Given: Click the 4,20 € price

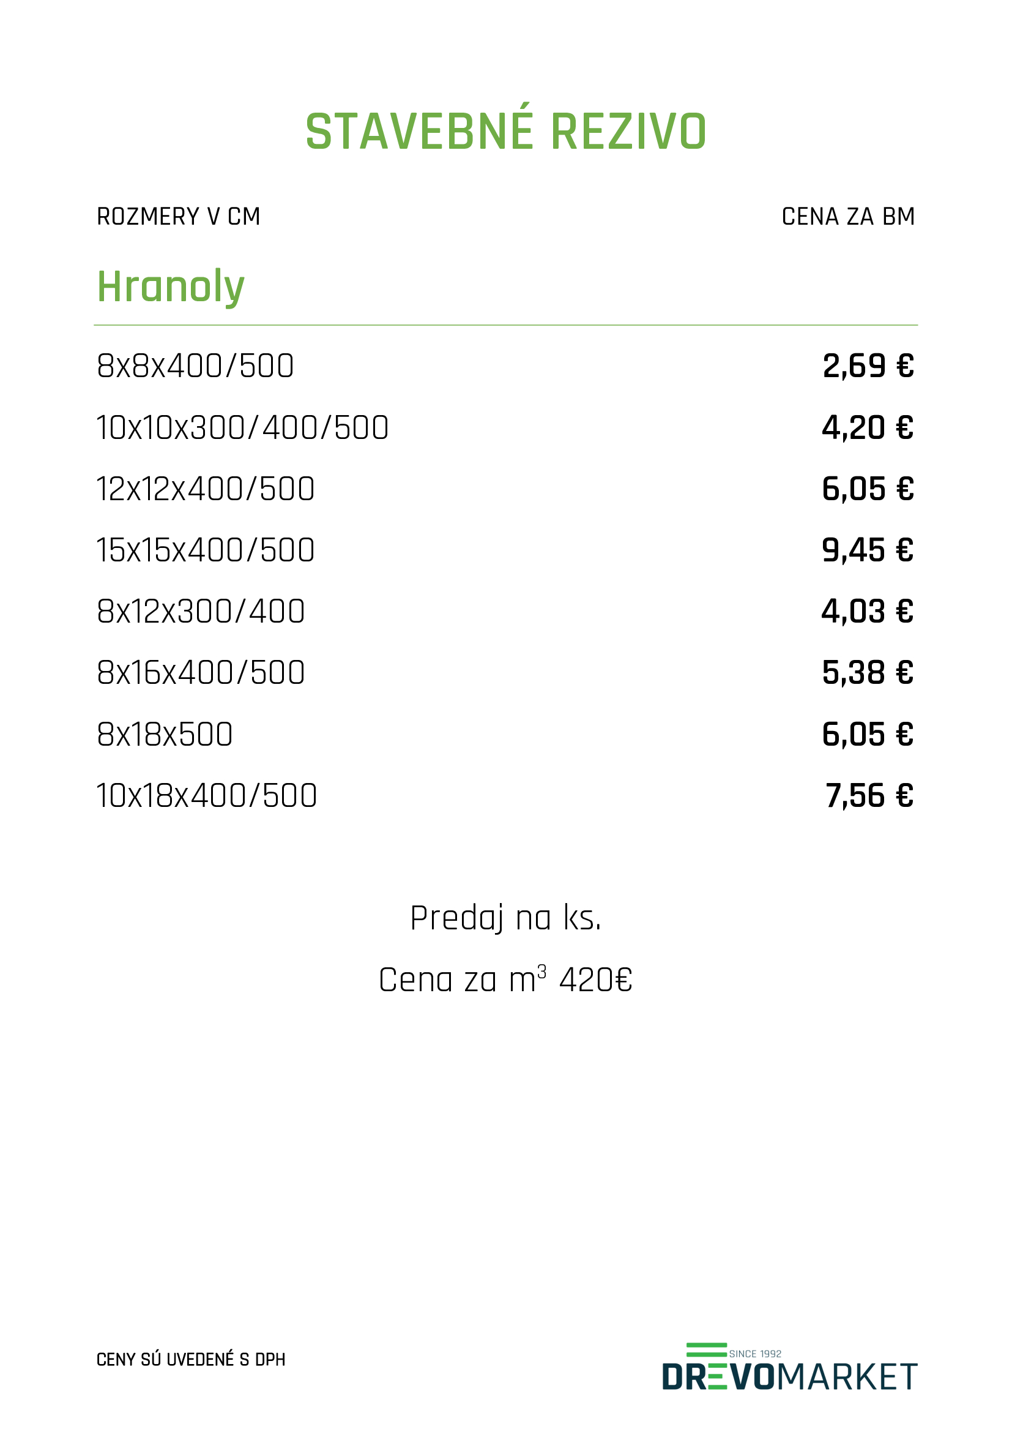Looking at the screenshot, I should point(868,428).
